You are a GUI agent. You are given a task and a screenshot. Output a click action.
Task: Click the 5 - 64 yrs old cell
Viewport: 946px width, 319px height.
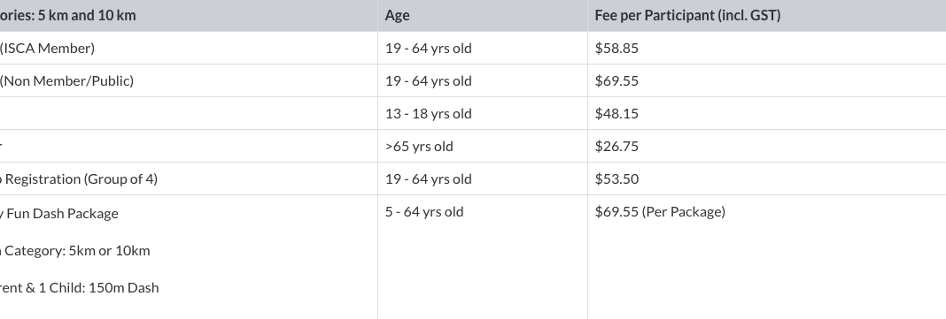point(424,212)
